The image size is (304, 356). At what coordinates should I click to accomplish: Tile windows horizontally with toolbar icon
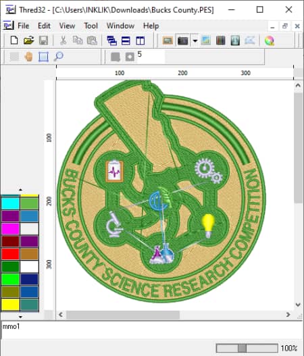pos(126,41)
